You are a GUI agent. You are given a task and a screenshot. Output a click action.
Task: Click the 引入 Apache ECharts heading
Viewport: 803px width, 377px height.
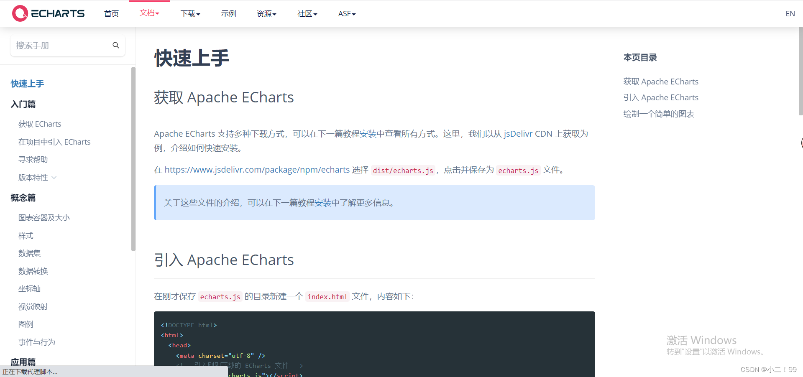coord(224,260)
